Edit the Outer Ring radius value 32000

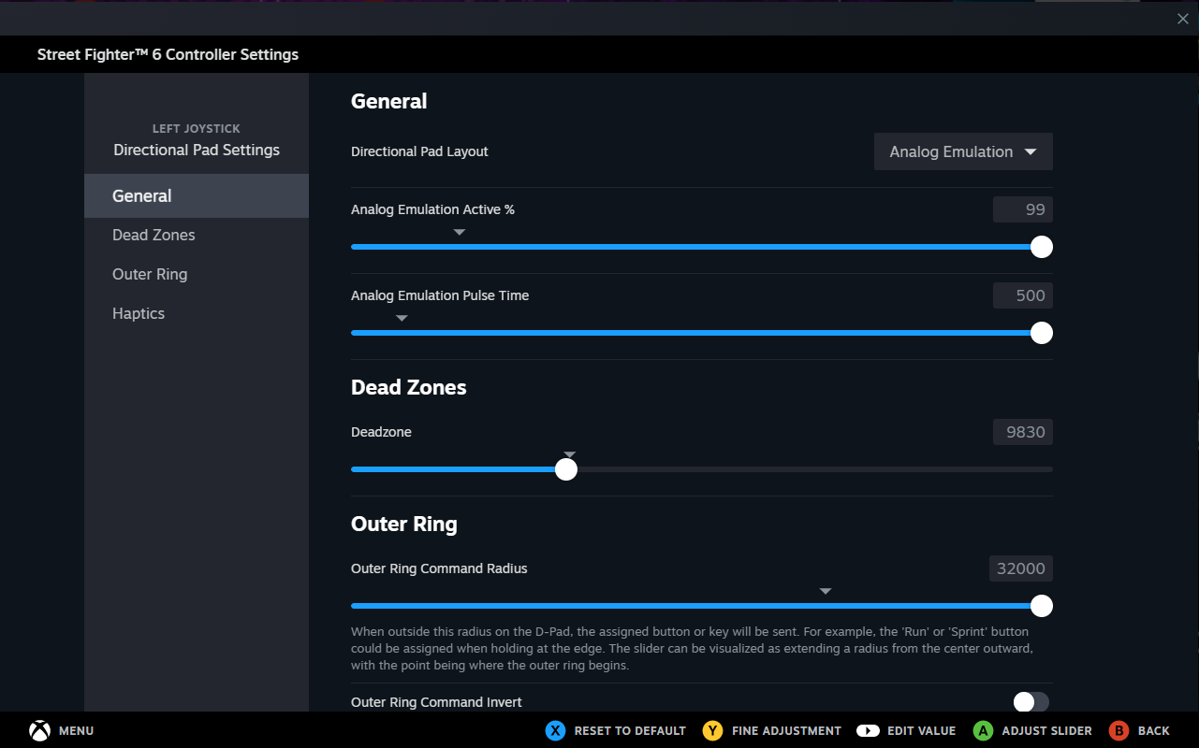1021,568
